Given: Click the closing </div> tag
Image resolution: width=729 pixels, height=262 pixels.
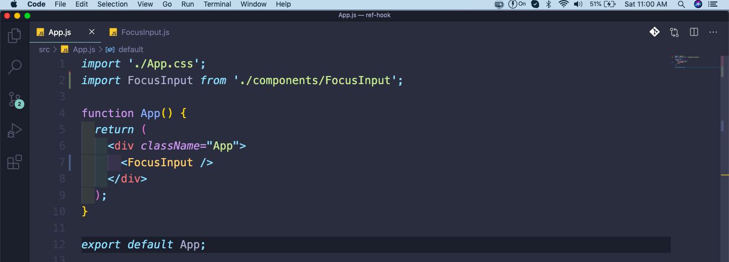Looking at the screenshot, I should pos(127,178).
